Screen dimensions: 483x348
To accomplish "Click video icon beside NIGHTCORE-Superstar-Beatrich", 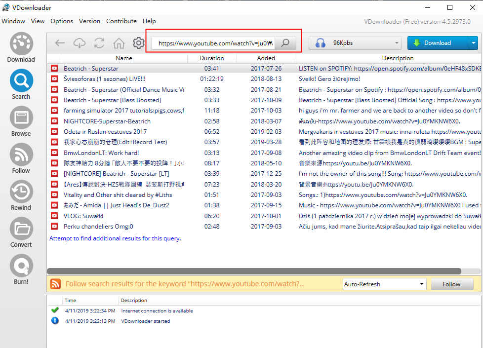I will (54, 121).
